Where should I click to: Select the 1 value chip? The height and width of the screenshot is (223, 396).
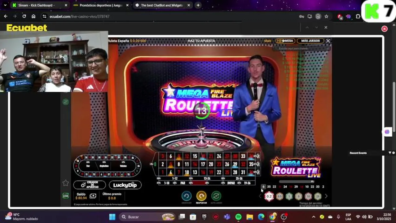click(289, 196)
